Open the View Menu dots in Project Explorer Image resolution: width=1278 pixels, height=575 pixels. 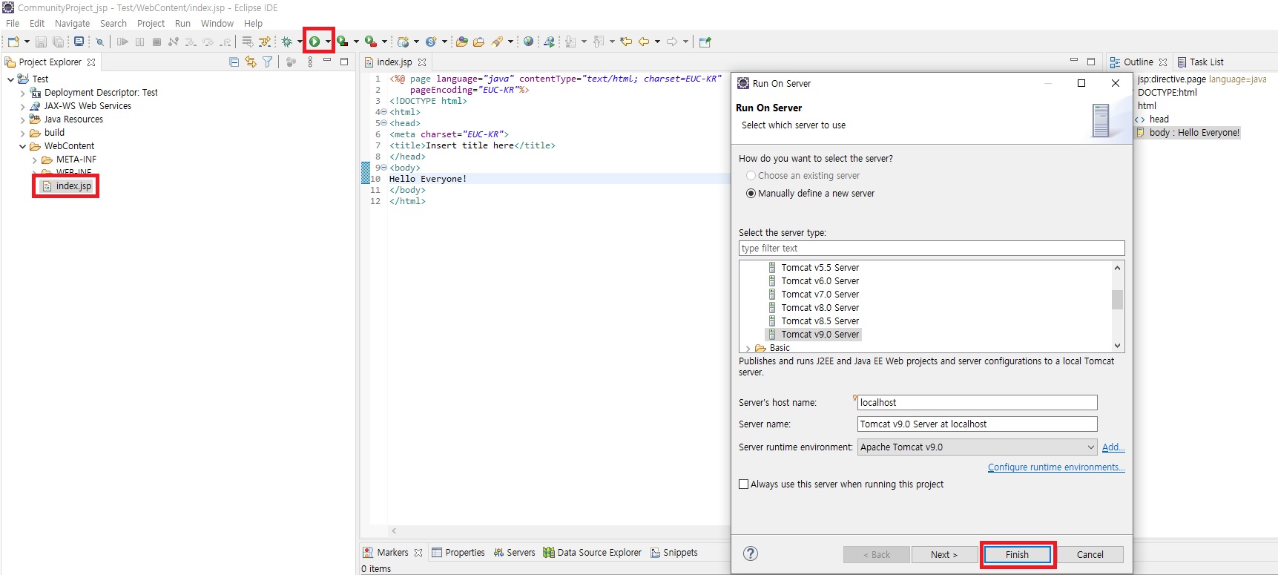pyautogui.click(x=310, y=62)
